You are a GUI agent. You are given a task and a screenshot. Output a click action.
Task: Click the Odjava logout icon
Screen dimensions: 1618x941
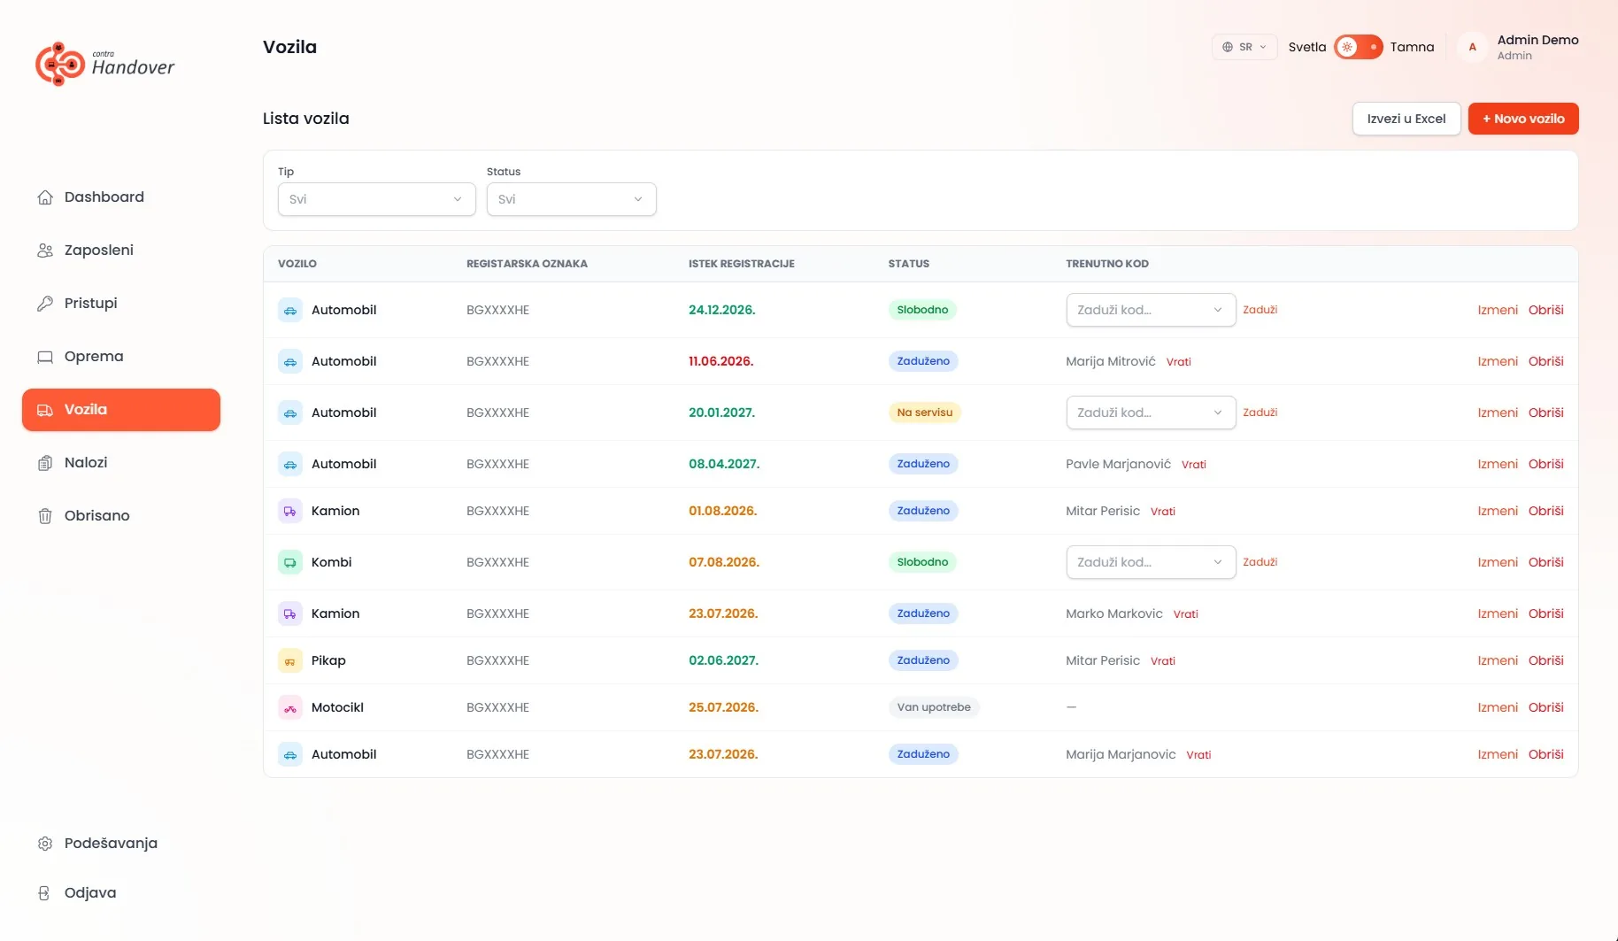pos(45,893)
